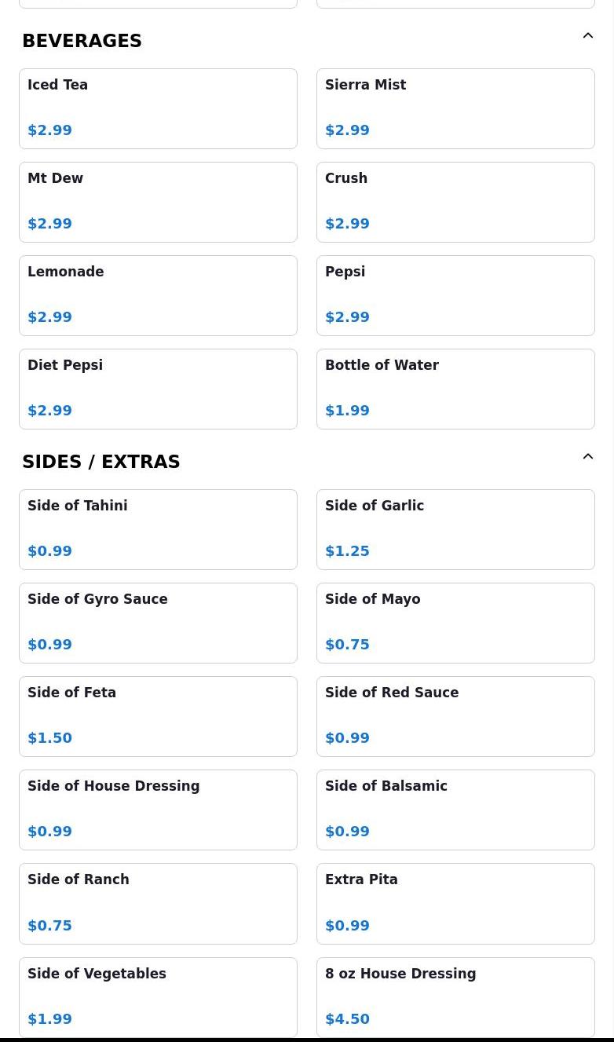Collapse the Beverages section chevron
Viewport: 614px width, 1042px height.
(587, 36)
